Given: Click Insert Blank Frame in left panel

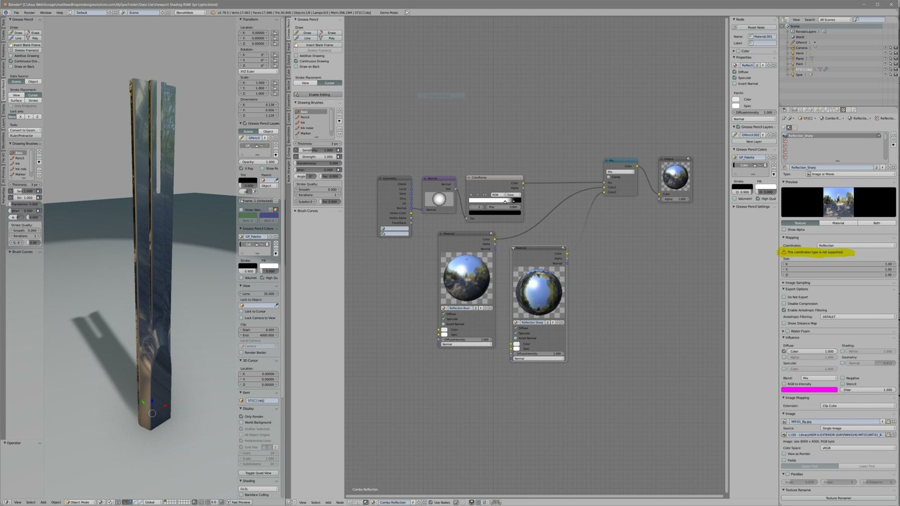Looking at the screenshot, I should pos(25,45).
